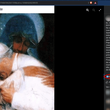Open the Brave Shields lion icon
Screen dimensions: 110x110
click(x=91, y=3)
